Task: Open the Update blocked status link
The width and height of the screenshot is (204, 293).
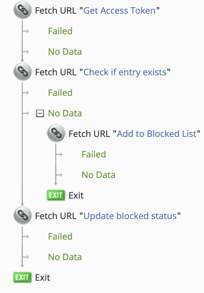Action: (130, 216)
